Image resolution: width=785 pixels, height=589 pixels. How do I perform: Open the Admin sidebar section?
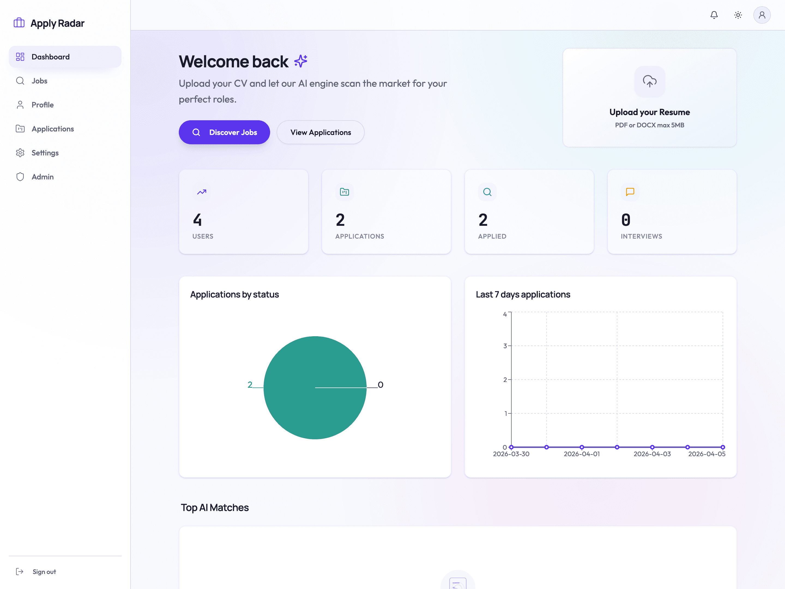[43, 177]
